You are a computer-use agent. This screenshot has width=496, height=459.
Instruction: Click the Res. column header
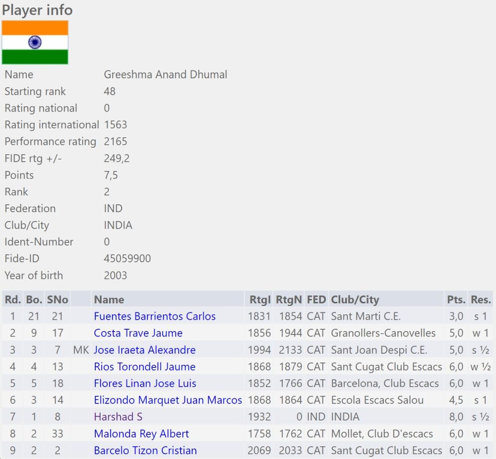481,299
